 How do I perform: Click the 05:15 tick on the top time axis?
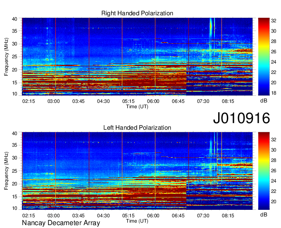129,101
